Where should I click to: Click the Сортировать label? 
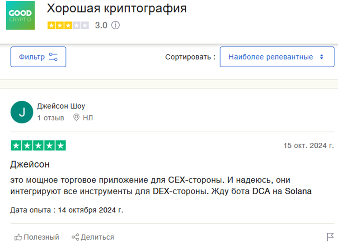pos(190,57)
